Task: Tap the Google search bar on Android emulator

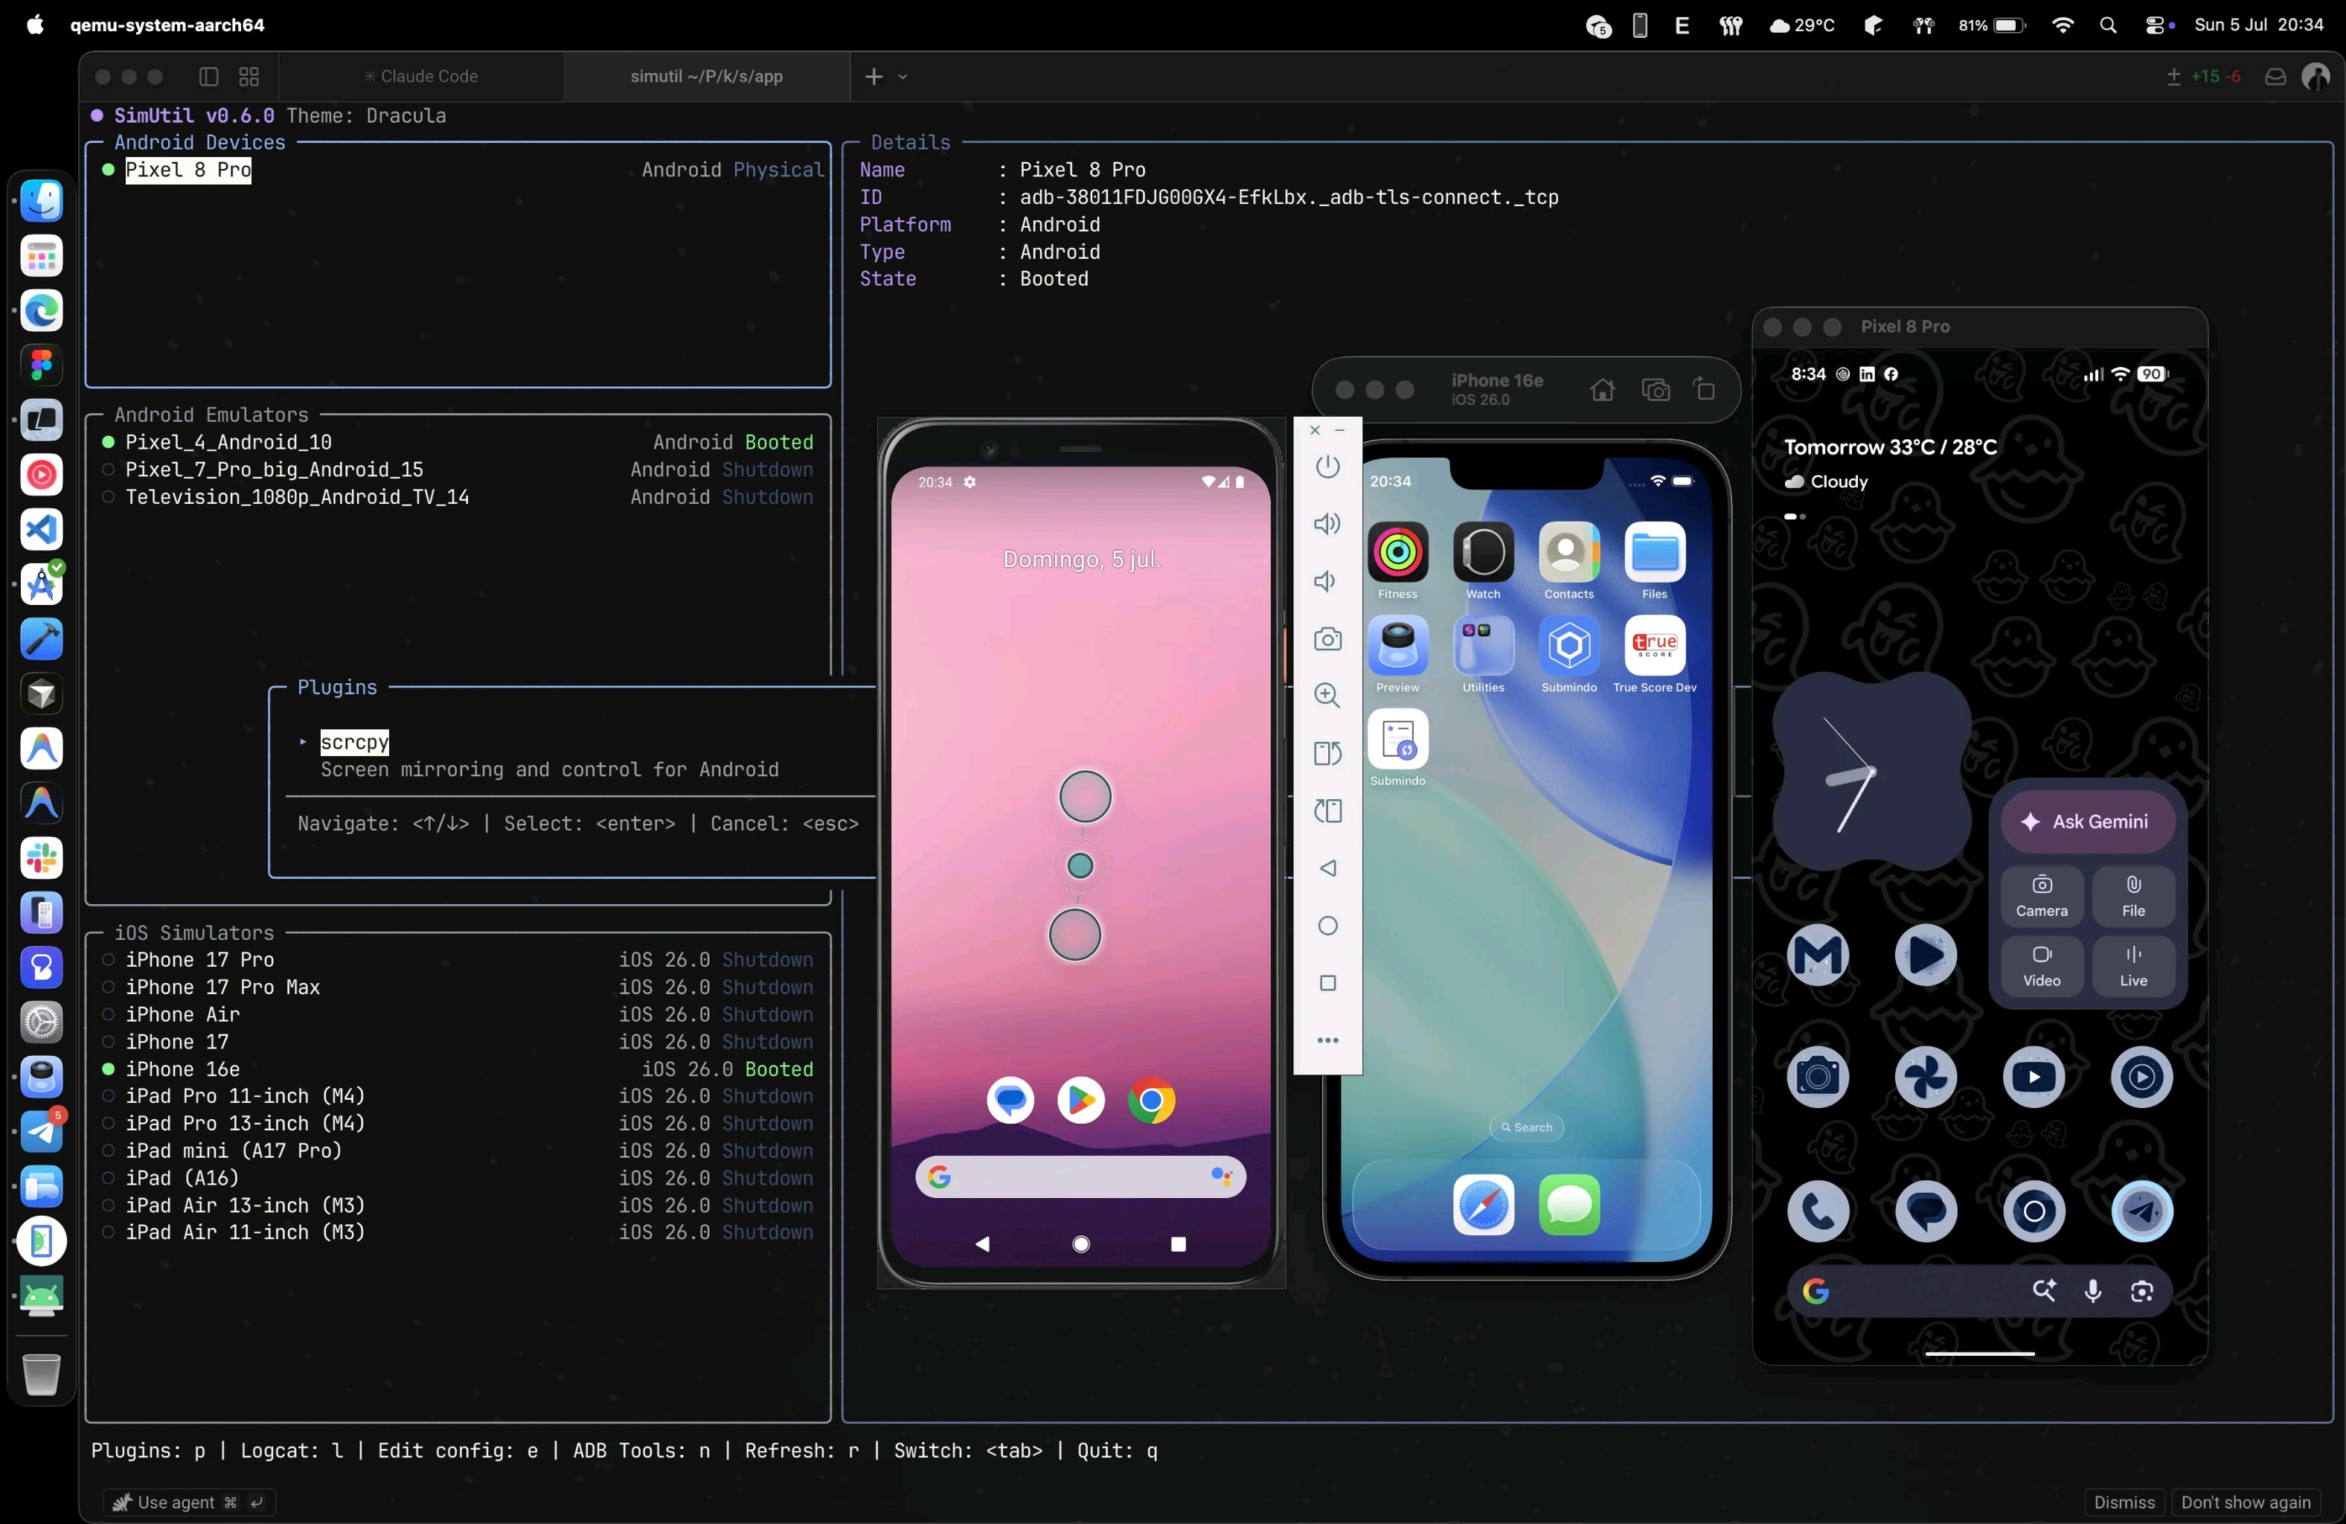Action: tap(1080, 1177)
